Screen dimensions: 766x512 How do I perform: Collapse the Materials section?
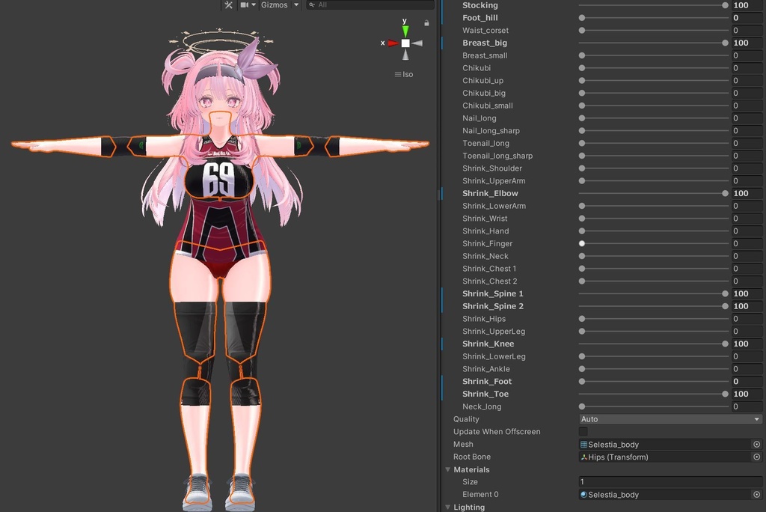pos(447,469)
